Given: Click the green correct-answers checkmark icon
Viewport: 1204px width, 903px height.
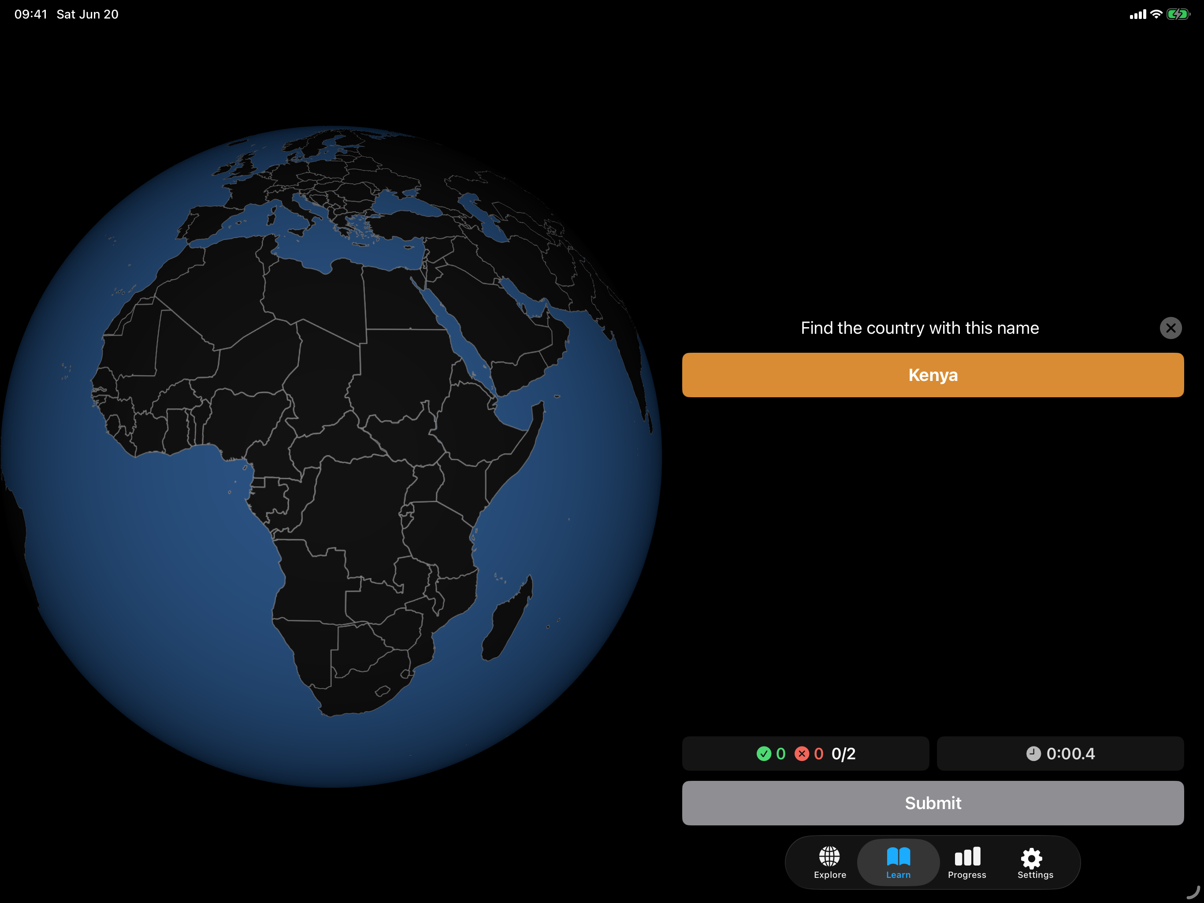Looking at the screenshot, I should tap(764, 753).
